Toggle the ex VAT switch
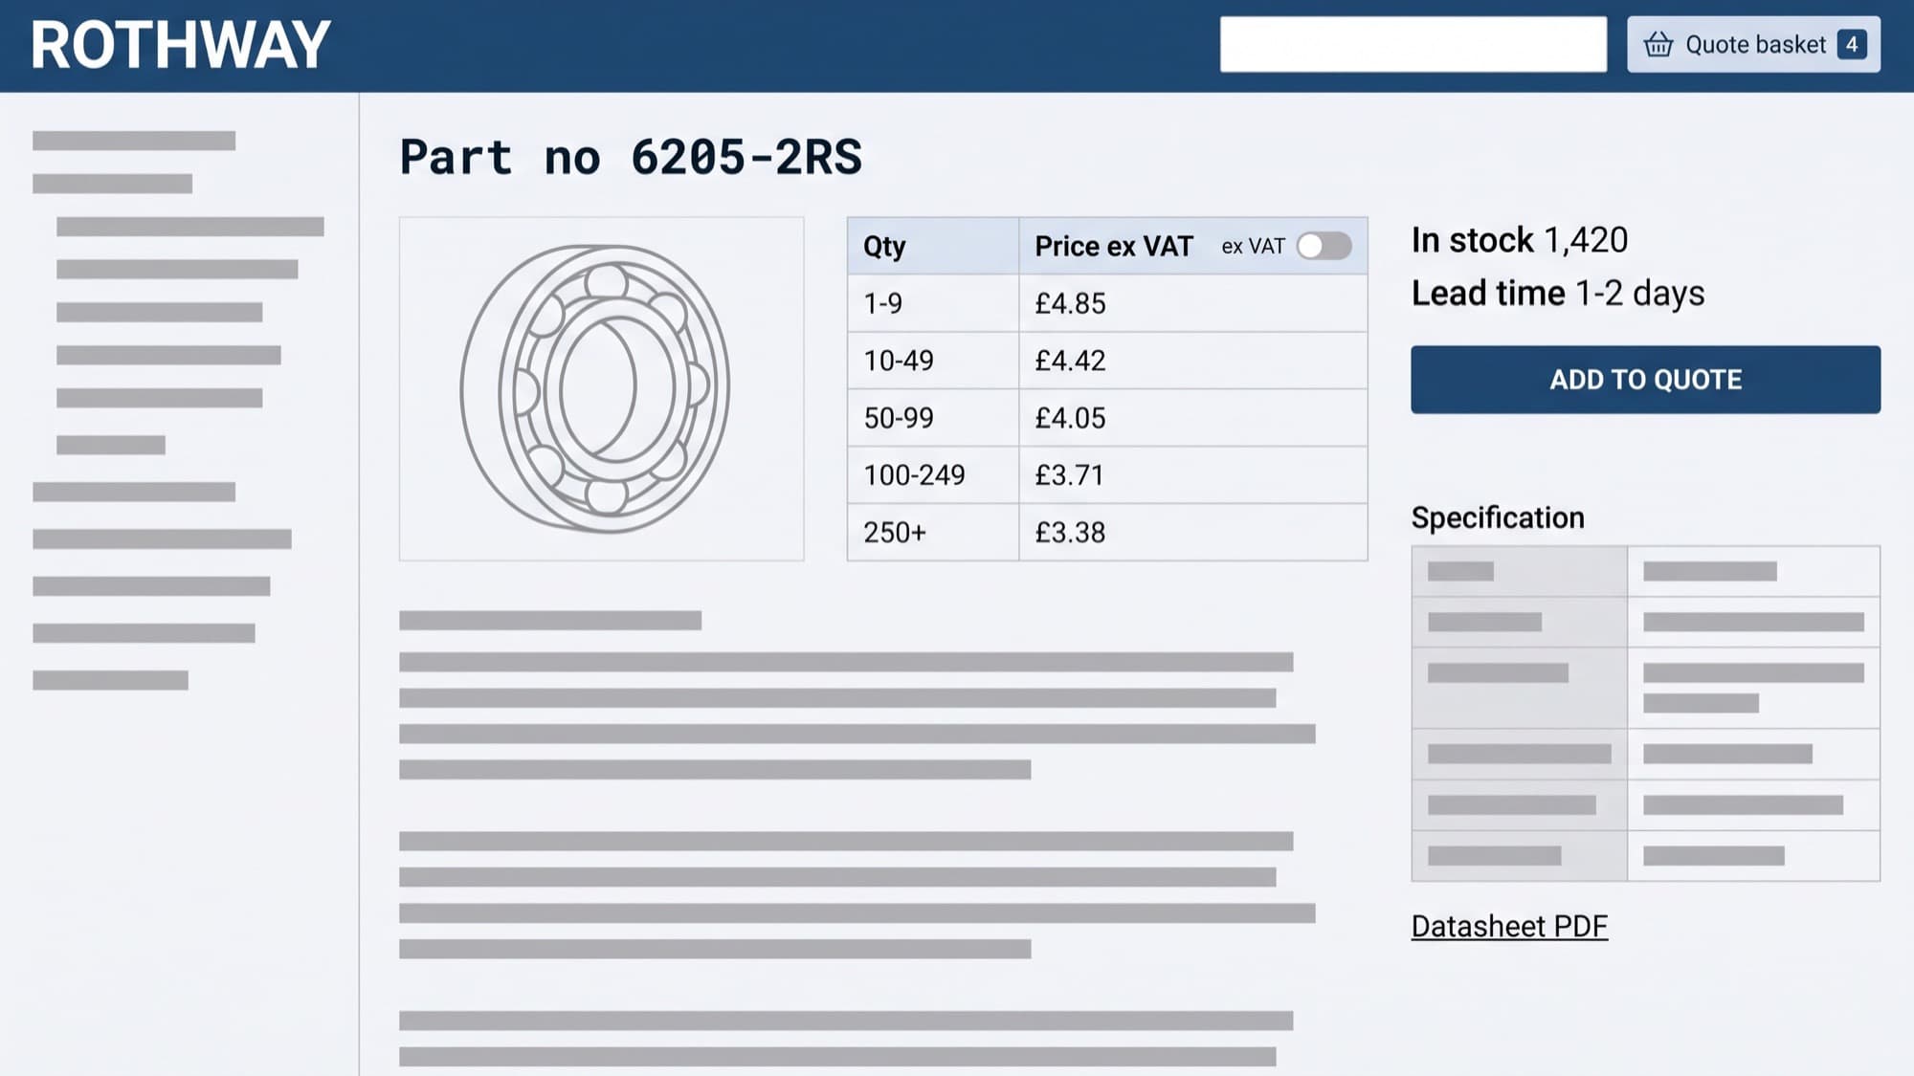Screen dimensions: 1914x1076 [1324, 246]
